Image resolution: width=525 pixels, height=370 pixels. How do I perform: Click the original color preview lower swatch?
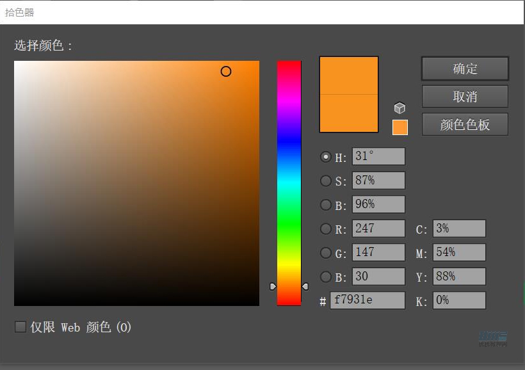(349, 113)
